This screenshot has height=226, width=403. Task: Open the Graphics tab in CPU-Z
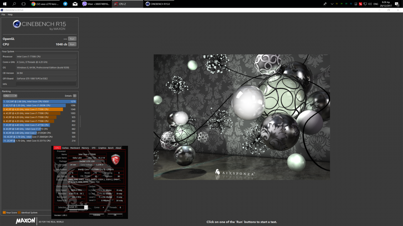[x=102, y=148]
